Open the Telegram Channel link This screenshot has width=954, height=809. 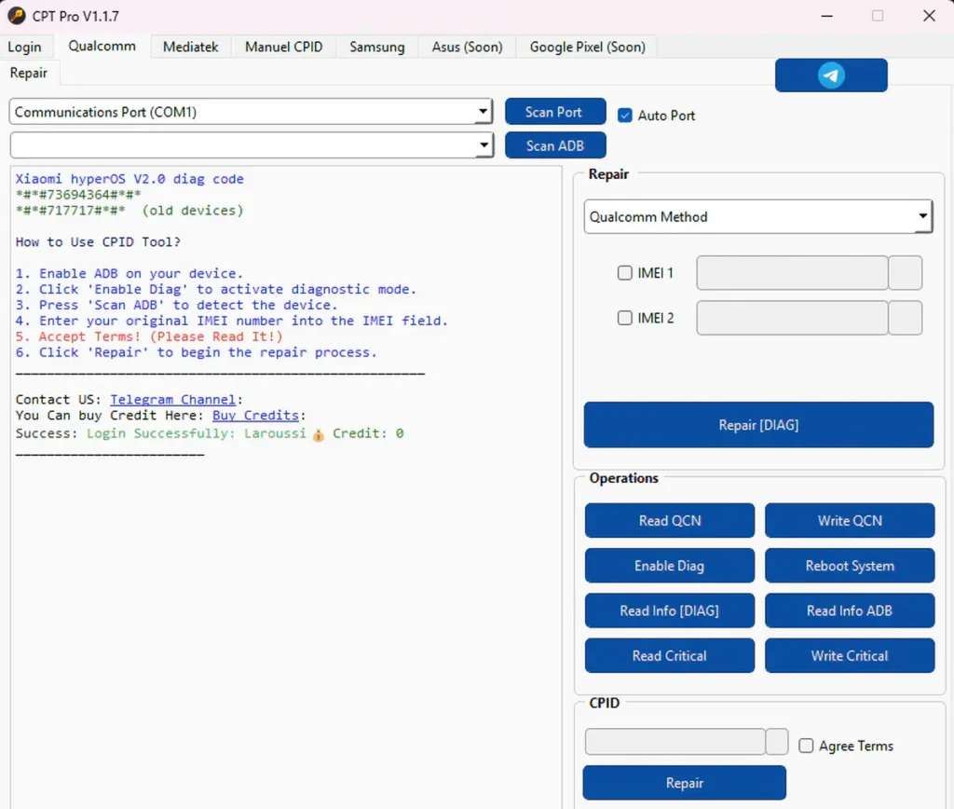click(x=172, y=399)
